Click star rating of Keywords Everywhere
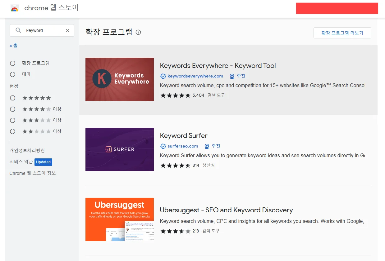Viewport: 385px width, 261px height. pyautogui.click(x=175, y=95)
